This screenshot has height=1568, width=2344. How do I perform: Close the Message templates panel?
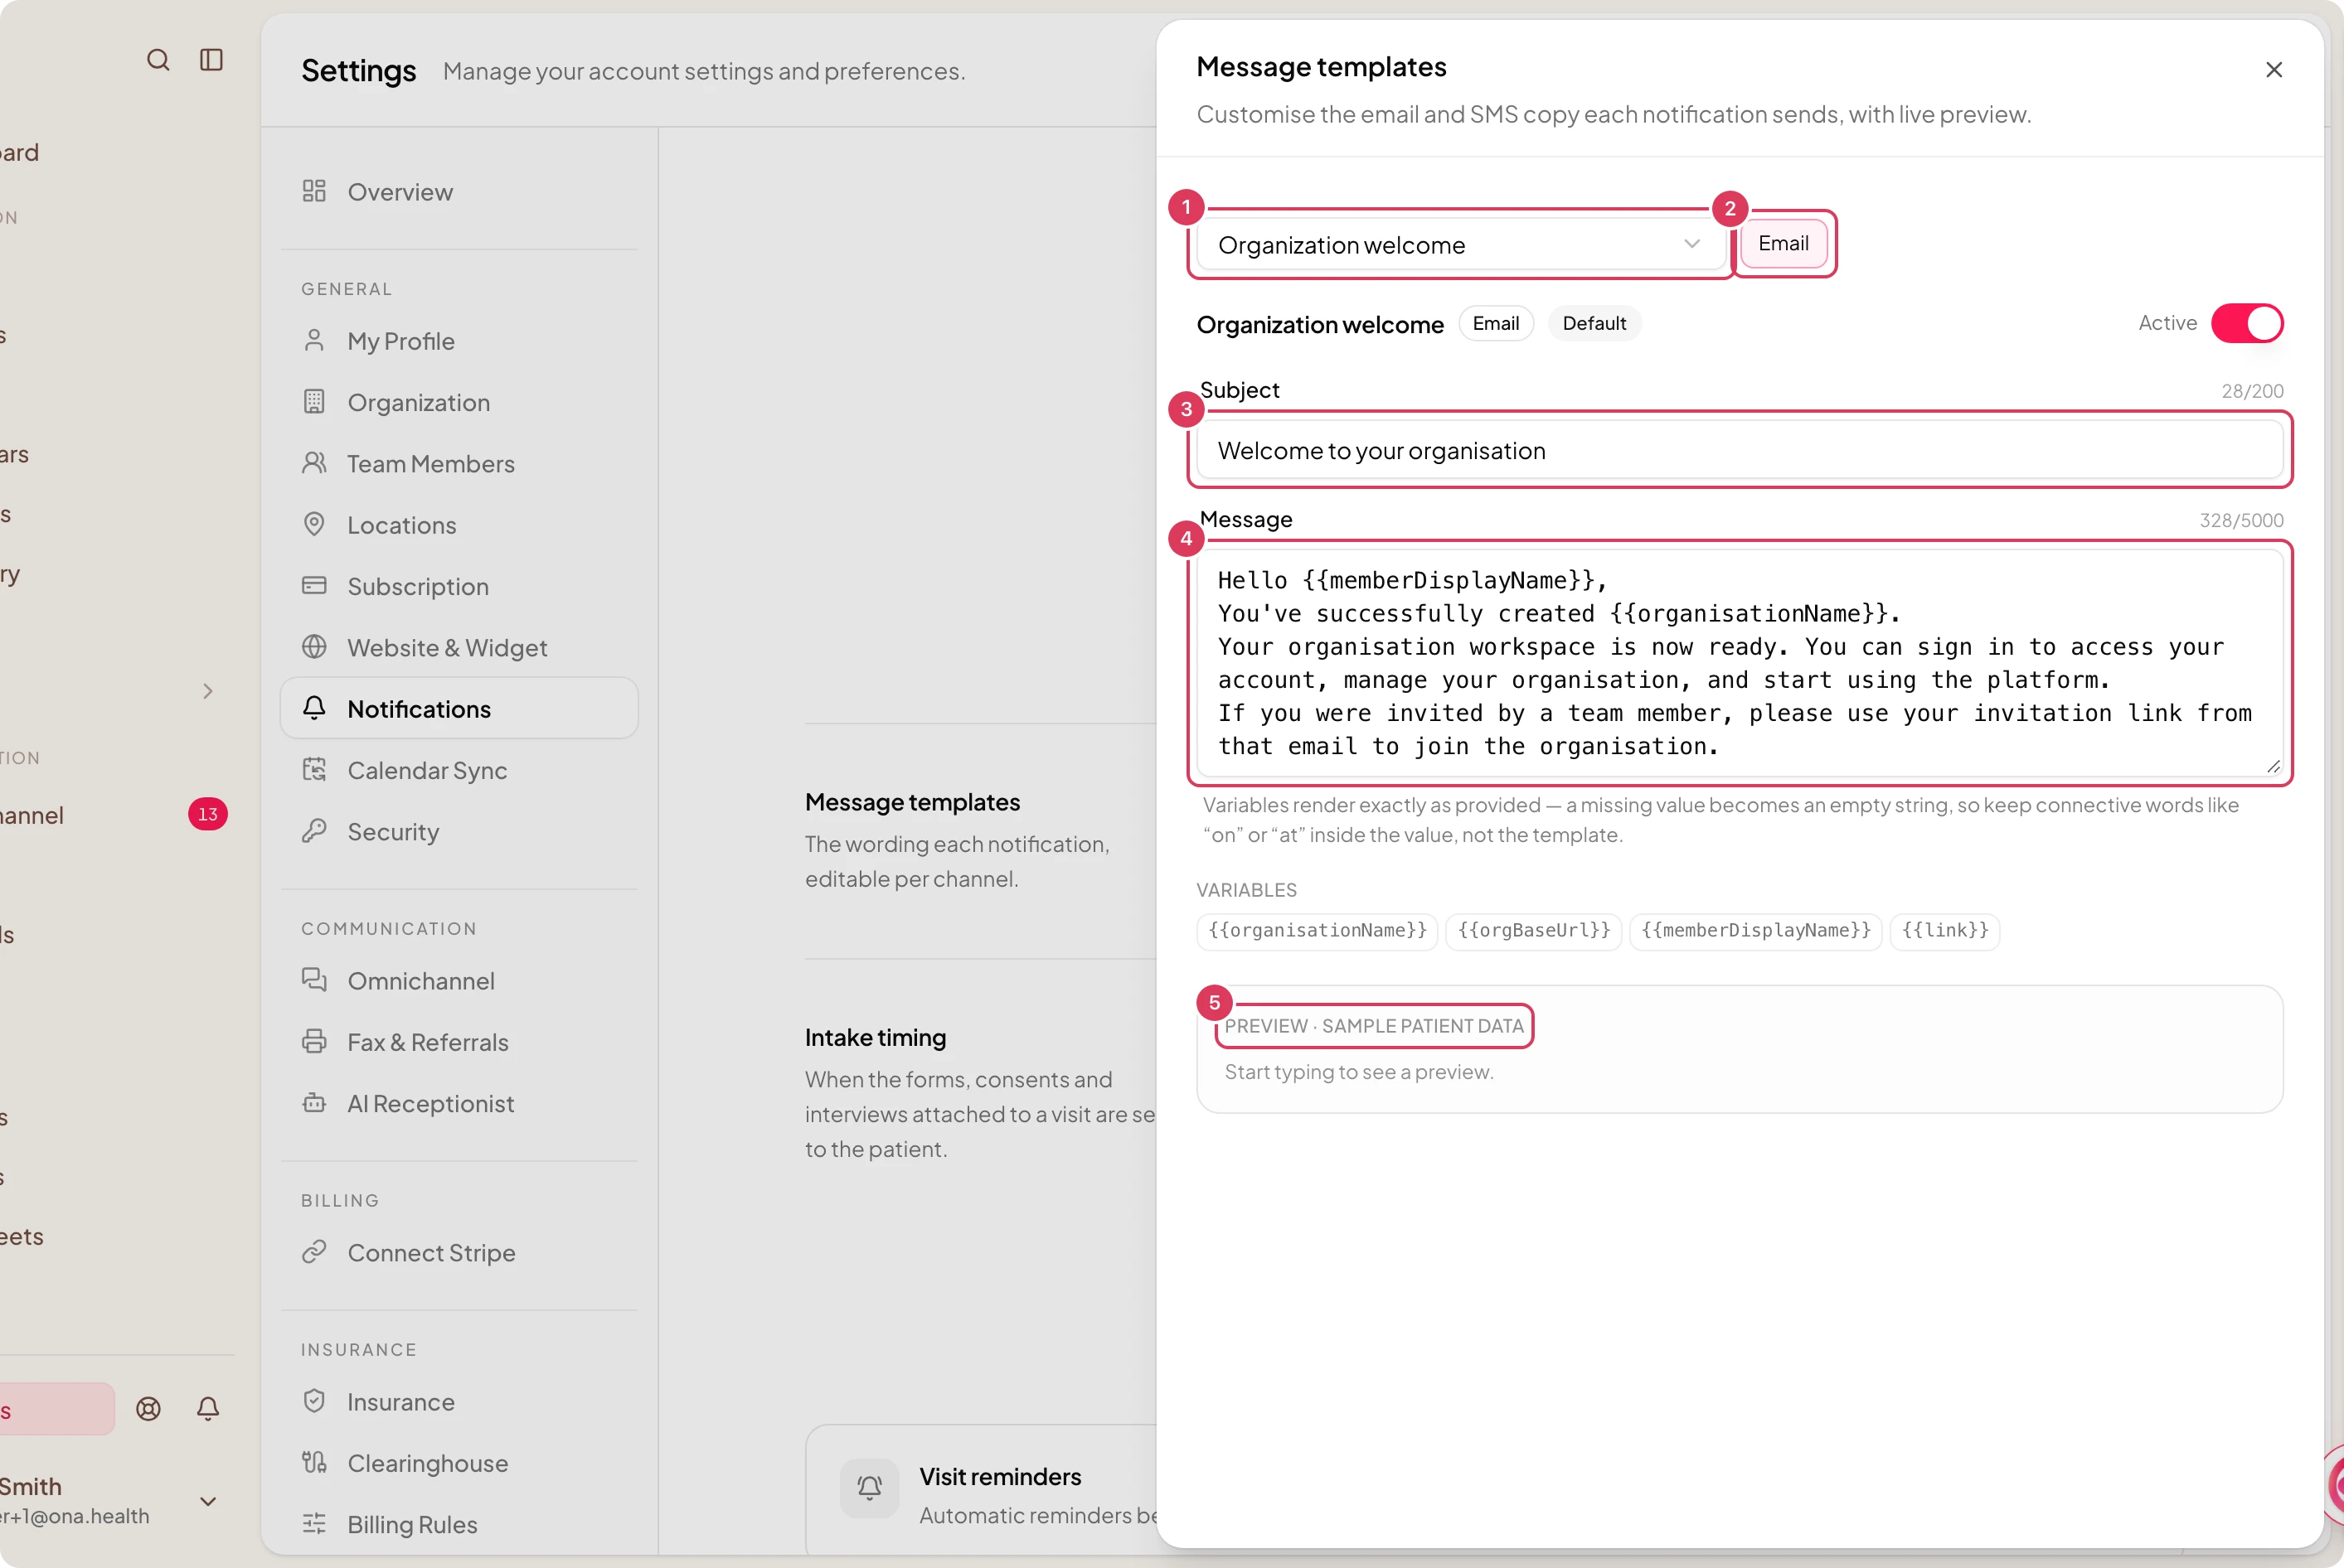[x=2274, y=70]
